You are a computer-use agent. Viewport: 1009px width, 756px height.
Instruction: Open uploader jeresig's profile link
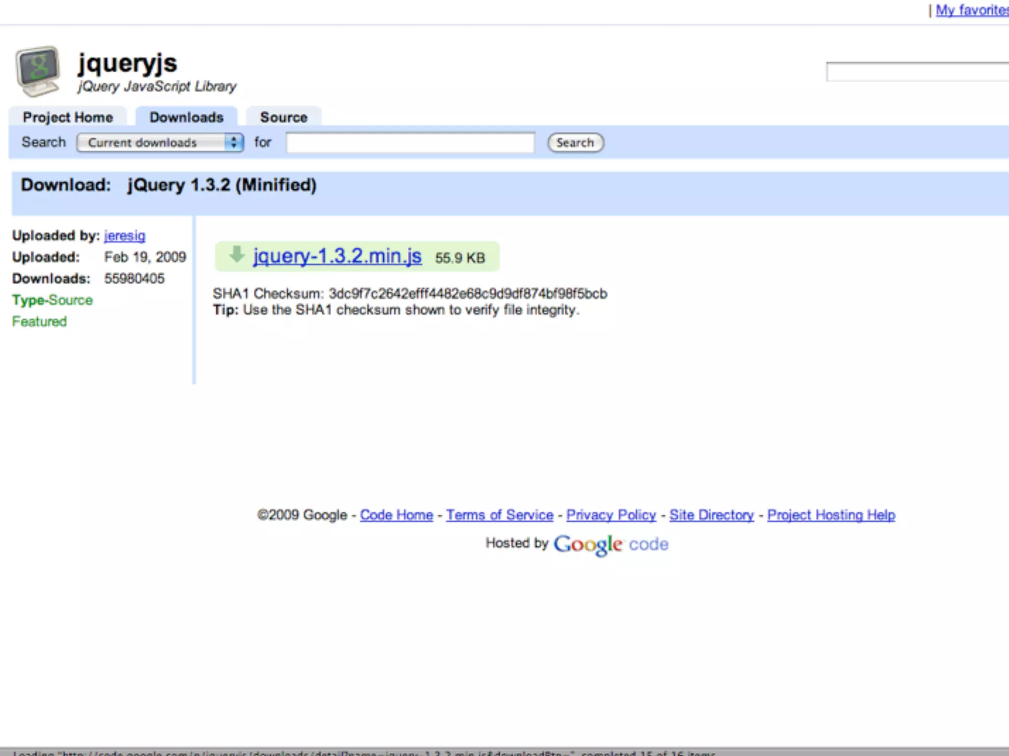(x=125, y=236)
